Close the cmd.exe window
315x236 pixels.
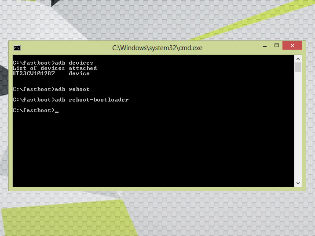point(292,46)
